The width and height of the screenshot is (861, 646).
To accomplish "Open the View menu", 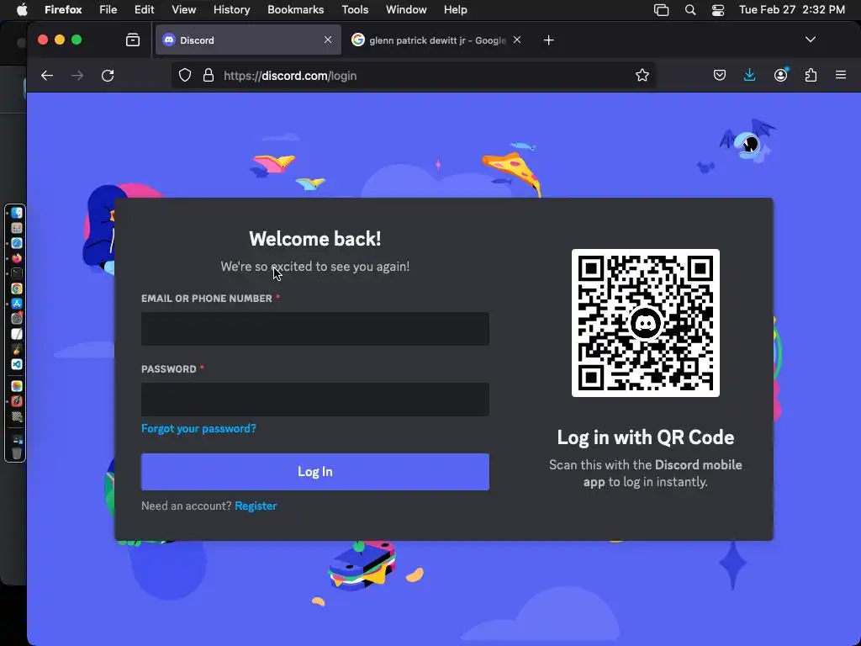I will coord(183,10).
